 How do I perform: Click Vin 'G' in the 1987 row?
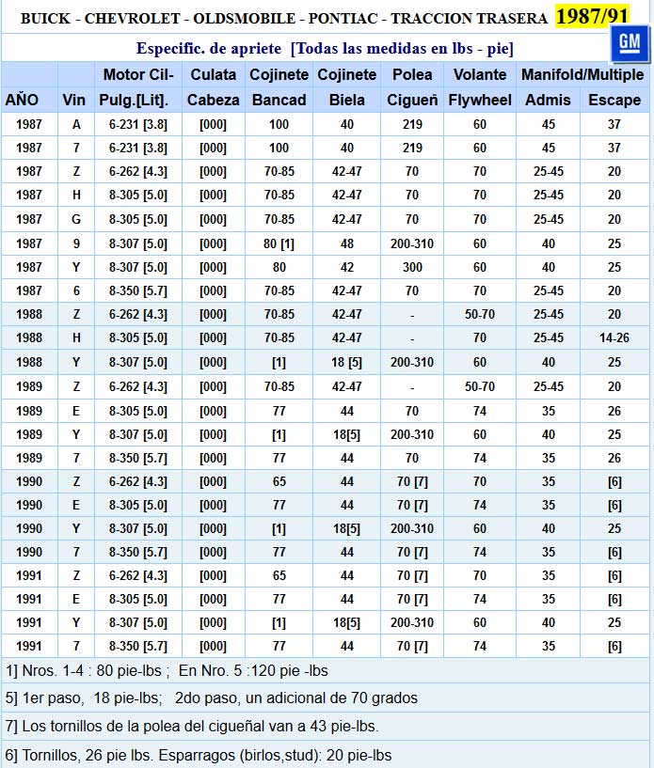pyautogui.click(x=76, y=219)
